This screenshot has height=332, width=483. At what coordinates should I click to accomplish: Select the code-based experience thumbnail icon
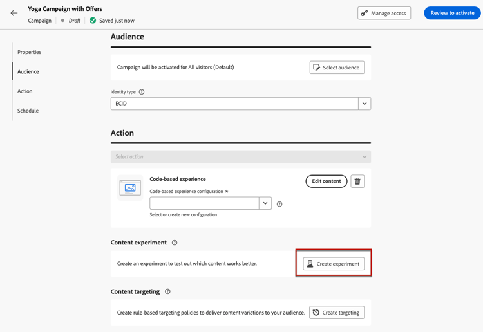(130, 188)
